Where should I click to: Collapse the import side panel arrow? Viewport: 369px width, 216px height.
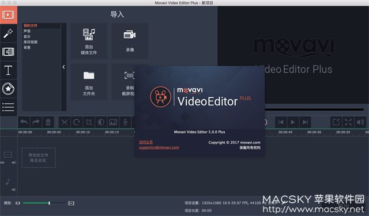[63, 67]
